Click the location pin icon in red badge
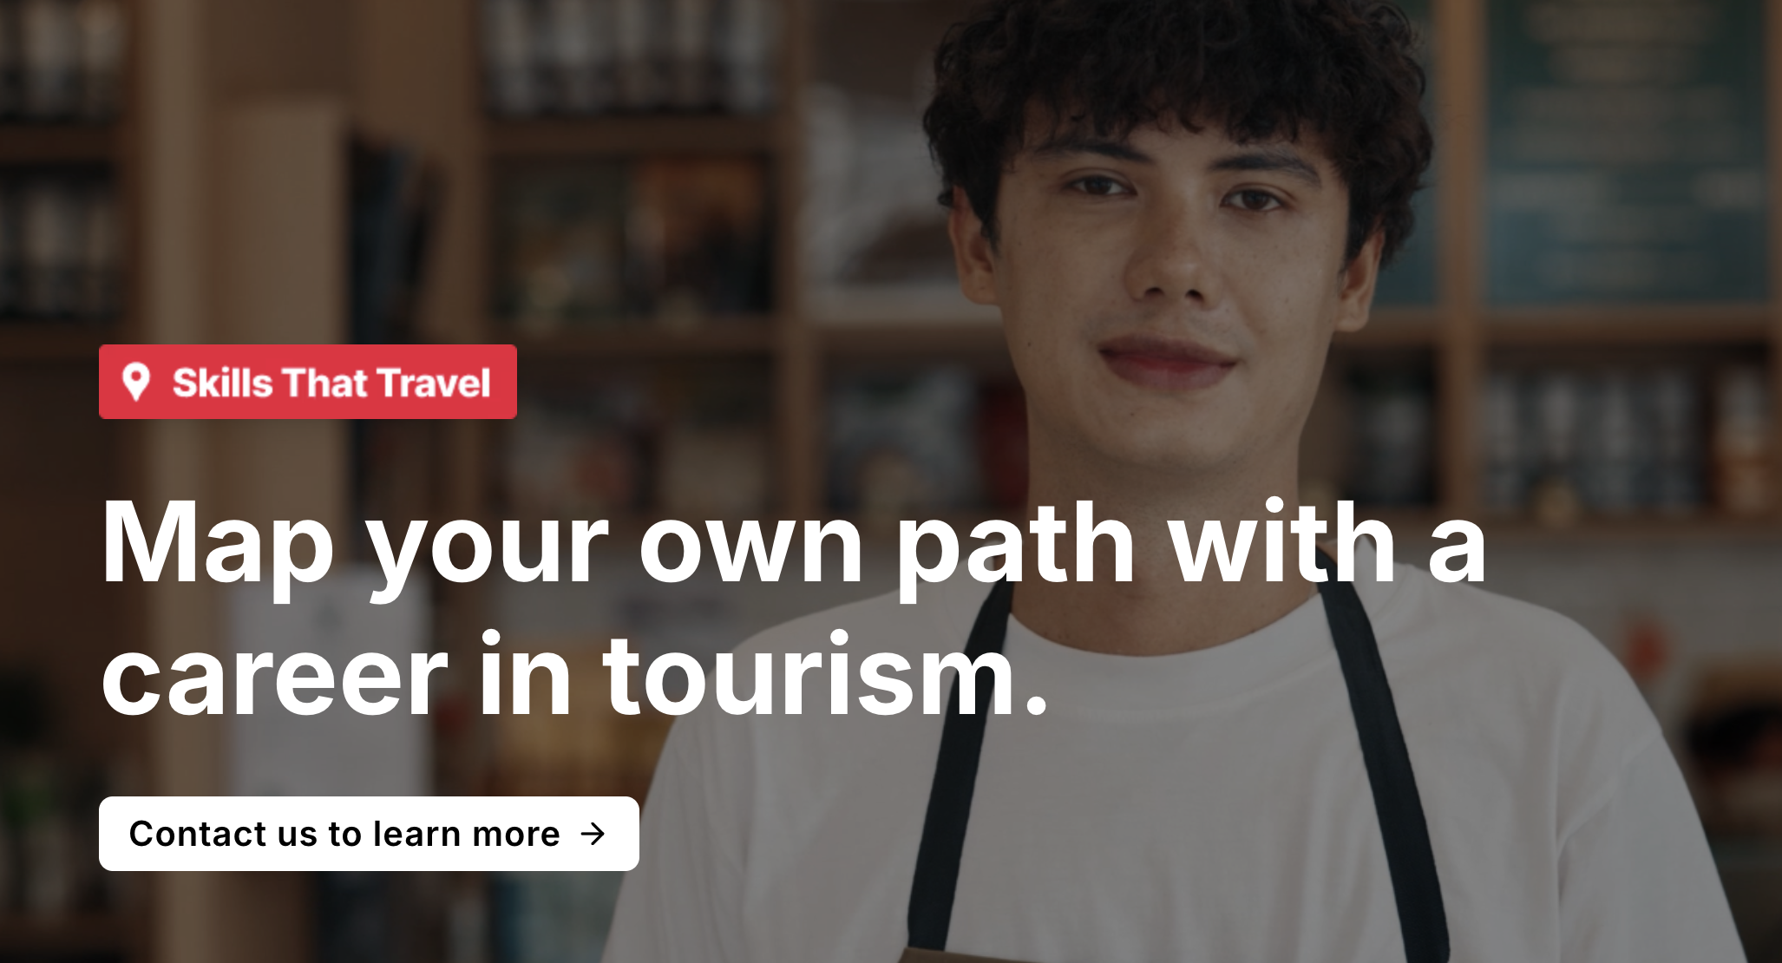Screen dimensions: 1782x963 136,383
